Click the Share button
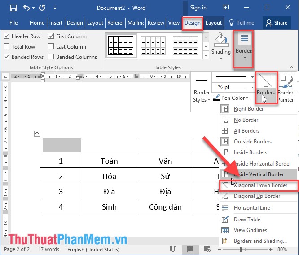This screenshot has height=255, width=299. pyautogui.click(x=276, y=23)
